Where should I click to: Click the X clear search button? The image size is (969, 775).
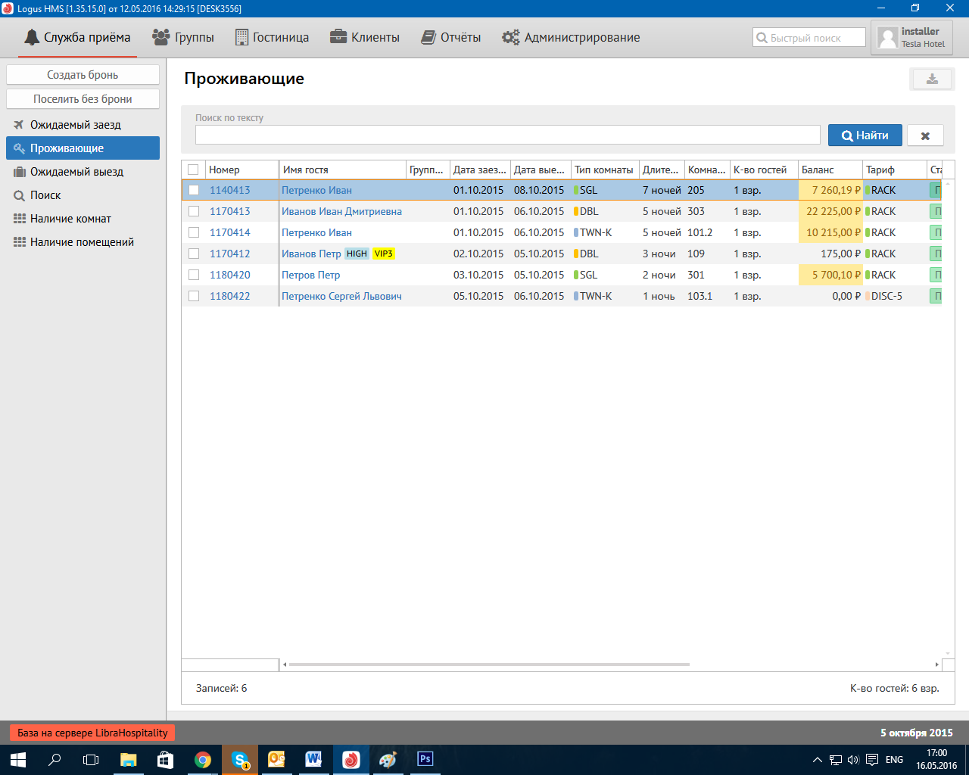[925, 135]
